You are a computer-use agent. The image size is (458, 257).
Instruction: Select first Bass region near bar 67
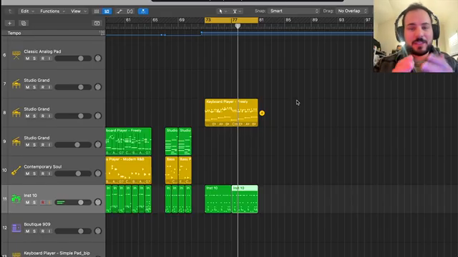coord(172,170)
